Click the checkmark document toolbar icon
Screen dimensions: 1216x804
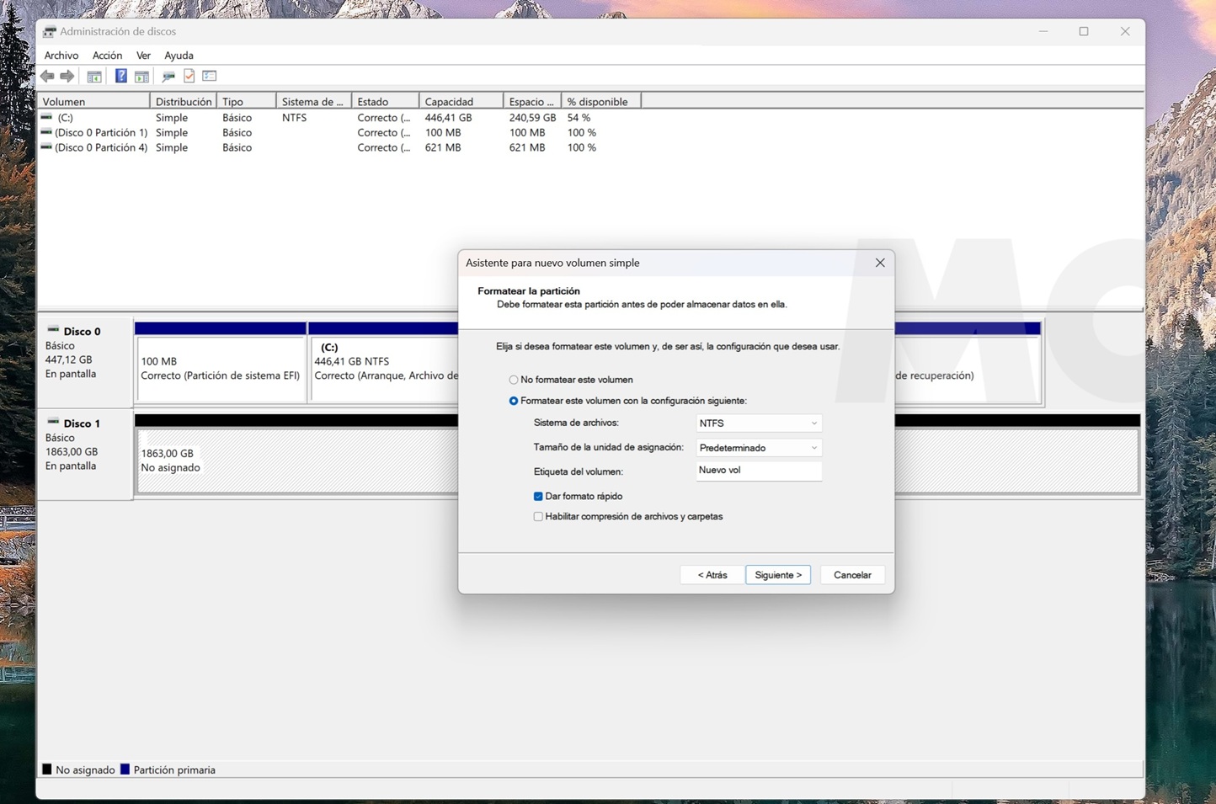pos(189,77)
